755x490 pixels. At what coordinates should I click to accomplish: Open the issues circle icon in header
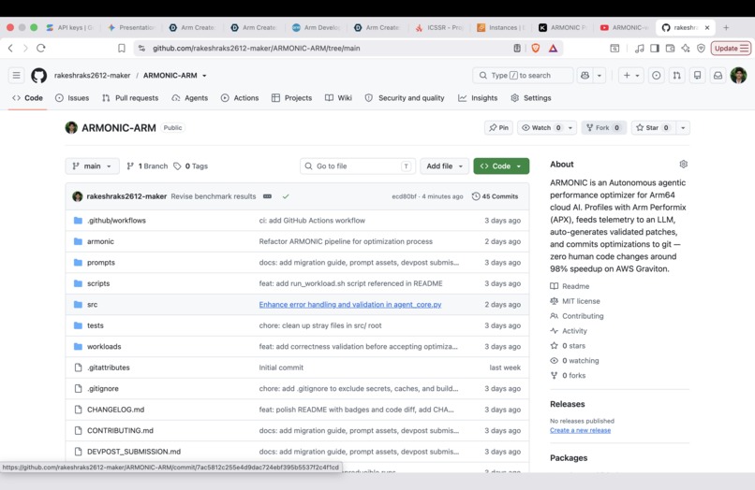(657, 76)
